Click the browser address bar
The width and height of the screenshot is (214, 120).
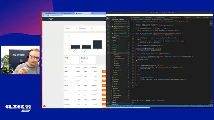tap(78, 16)
